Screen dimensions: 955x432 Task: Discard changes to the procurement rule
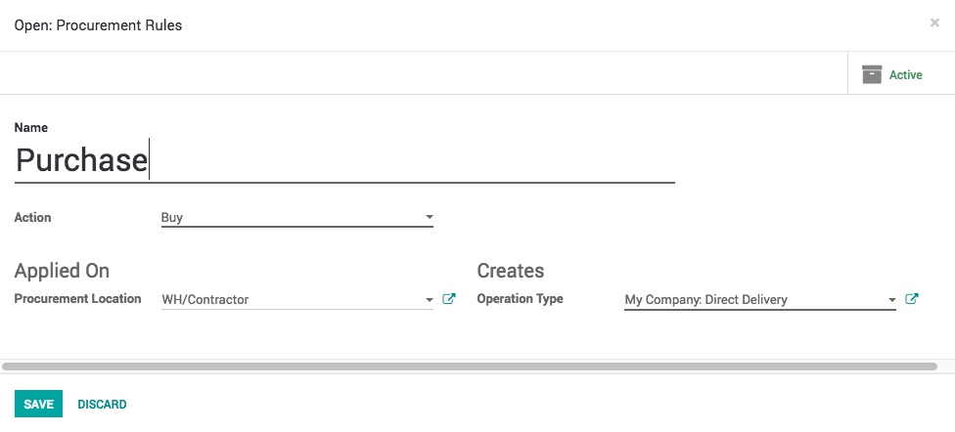point(102,404)
